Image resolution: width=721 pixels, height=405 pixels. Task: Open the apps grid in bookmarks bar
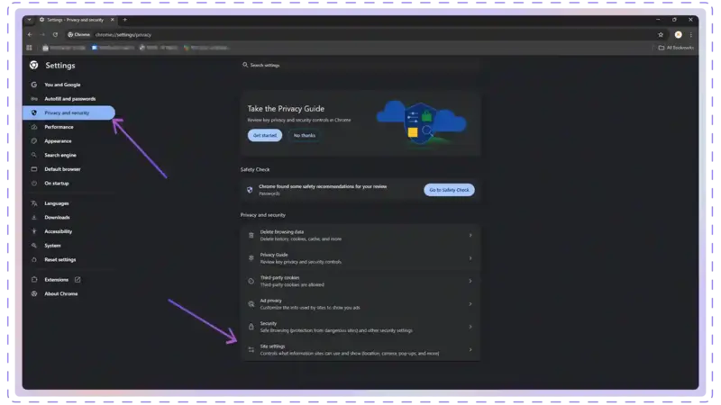30,48
